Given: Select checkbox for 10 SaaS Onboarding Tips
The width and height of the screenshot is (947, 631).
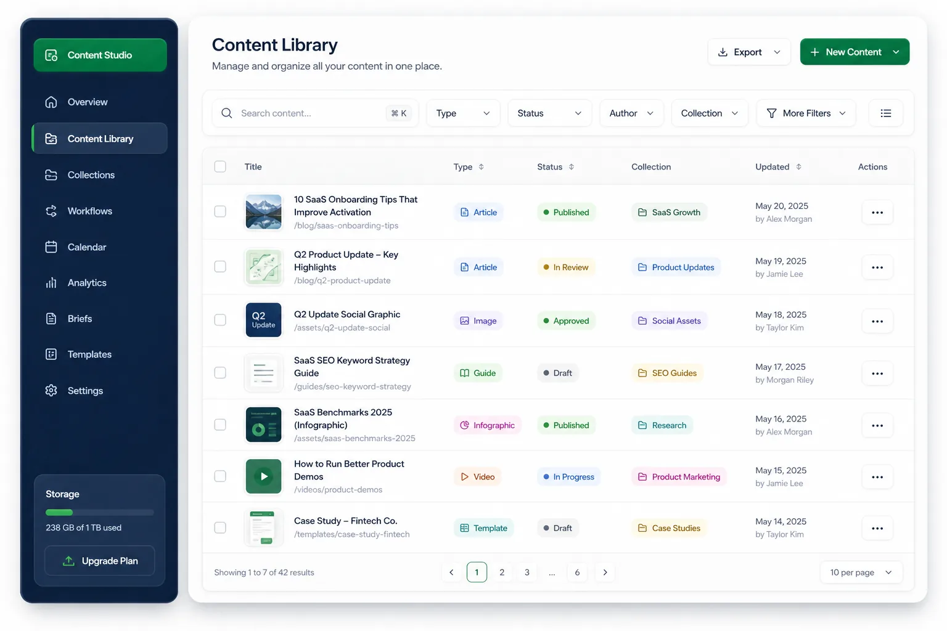Looking at the screenshot, I should click(220, 211).
